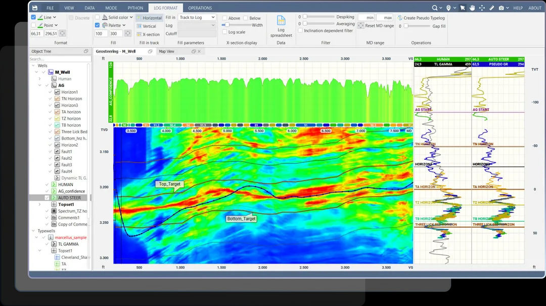Collapse the Typewells tree node

(x=33, y=231)
